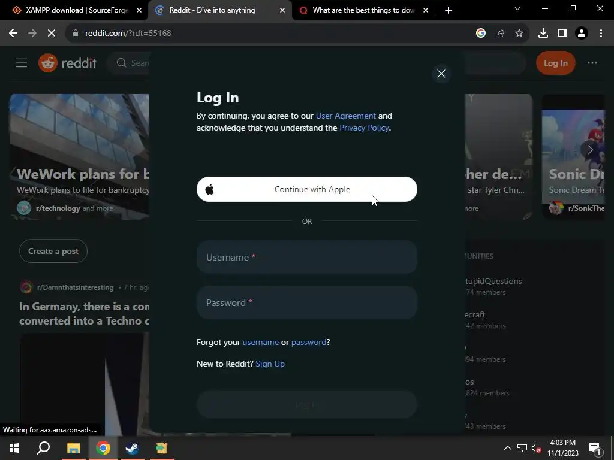
Task: Toggle the Chrome side panel
Action: click(x=562, y=34)
